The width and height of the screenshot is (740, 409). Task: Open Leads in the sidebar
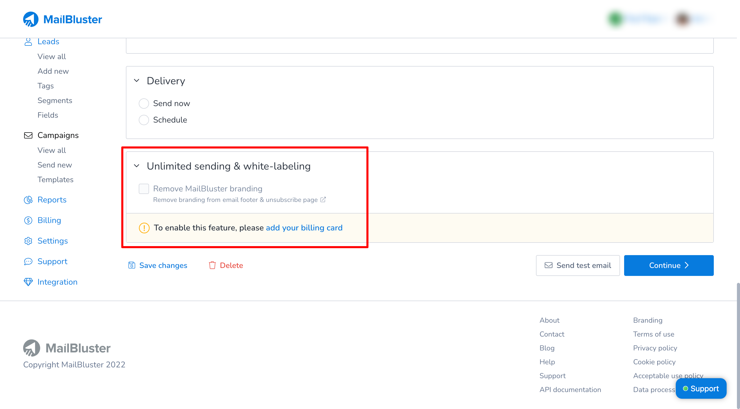click(48, 42)
